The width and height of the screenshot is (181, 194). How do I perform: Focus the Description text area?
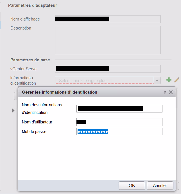click(x=107, y=40)
